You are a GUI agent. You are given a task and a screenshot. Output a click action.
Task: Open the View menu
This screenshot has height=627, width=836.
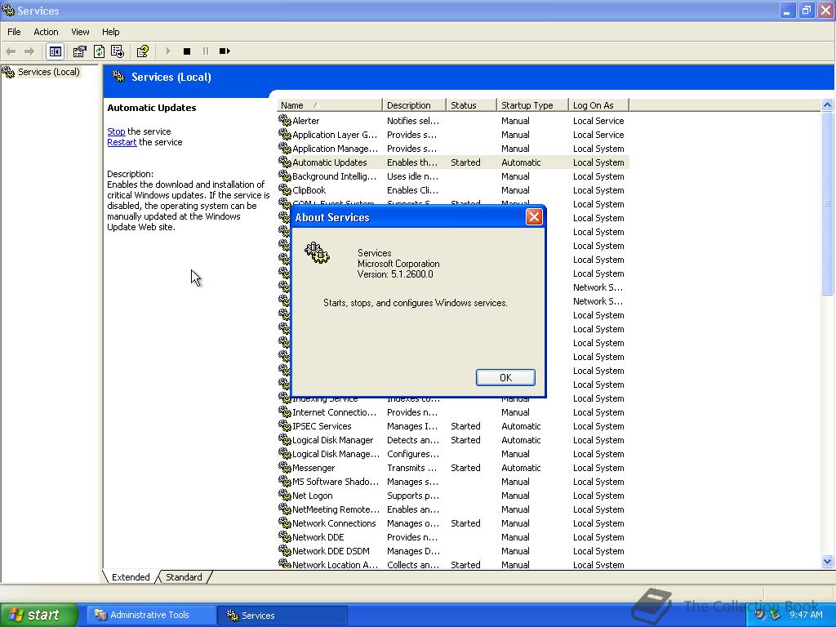(x=80, y=32)
